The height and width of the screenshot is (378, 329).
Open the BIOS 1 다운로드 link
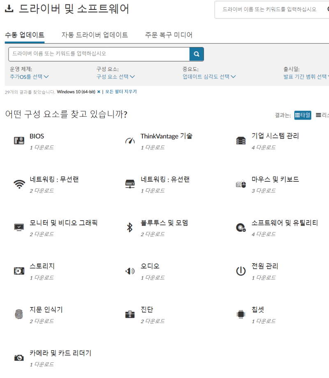click(x=41, y=147)
